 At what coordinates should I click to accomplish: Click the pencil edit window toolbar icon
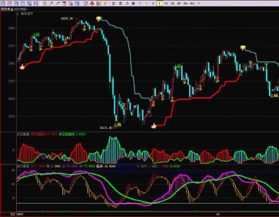pos(85,3)
